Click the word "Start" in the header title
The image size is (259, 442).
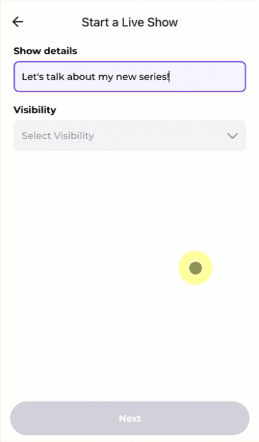pyautogui.click(x=95, y=22)
